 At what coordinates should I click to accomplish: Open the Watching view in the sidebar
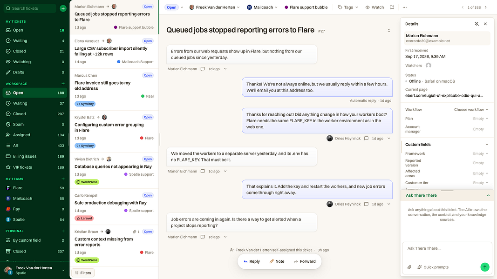[x=35, y=62]
